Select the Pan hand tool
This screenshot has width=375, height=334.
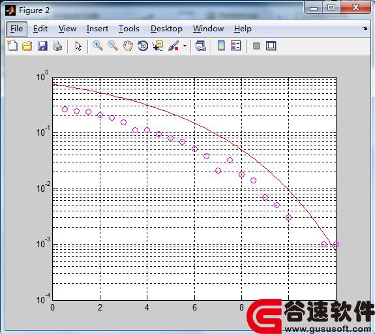128,46
